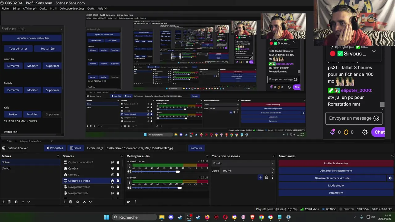Click the Kick Arrêter button
The image size is (395, 222).
13,114
